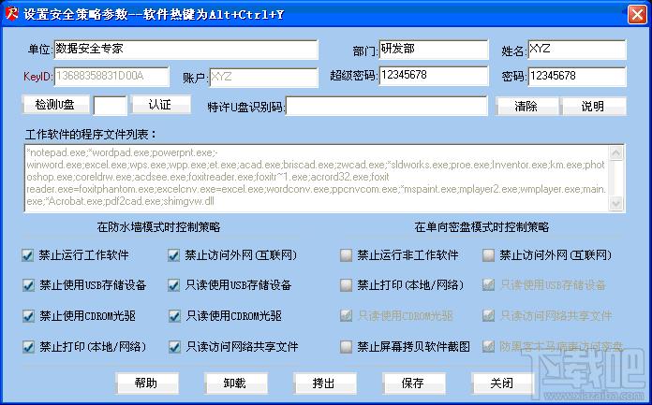
Task: Click the app icon in the title bar
Action: pos(11,14)
